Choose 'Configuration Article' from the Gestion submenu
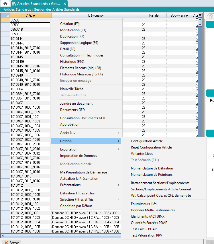The height and width of the screenshot is (244, 214). tap(147, 141)
